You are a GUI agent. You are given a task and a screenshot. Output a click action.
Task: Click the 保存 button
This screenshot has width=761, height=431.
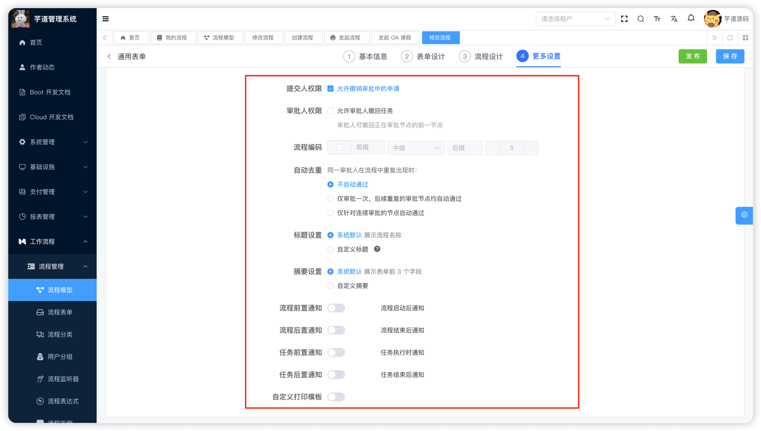(729, 56)
